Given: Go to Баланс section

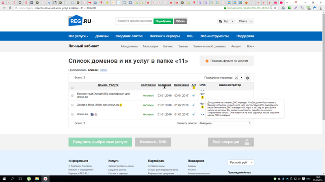Looking at the screenshot, I should (168, 47).
